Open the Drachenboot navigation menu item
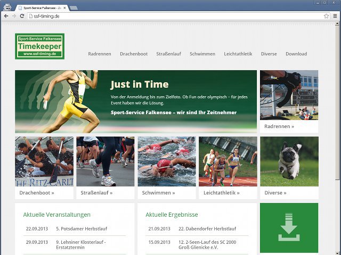This screenshot has height=255, width=341. (x=134, y=54)
